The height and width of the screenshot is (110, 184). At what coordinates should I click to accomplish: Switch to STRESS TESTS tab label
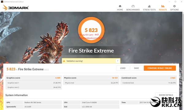(149, 10)
